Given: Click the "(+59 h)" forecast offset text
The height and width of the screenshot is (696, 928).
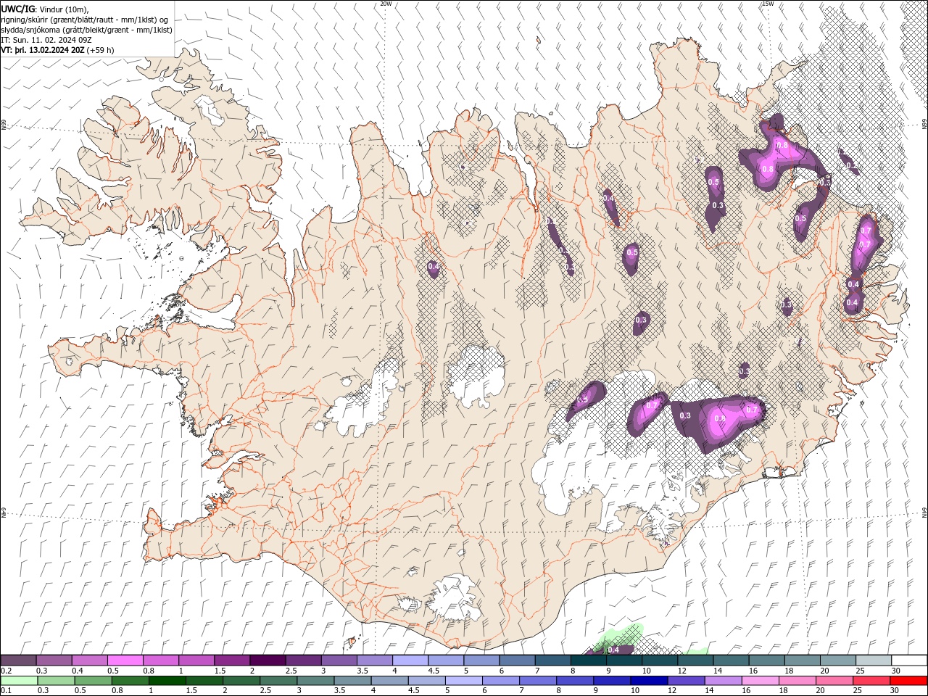Looking at the screenshot, I should (100, 50).
